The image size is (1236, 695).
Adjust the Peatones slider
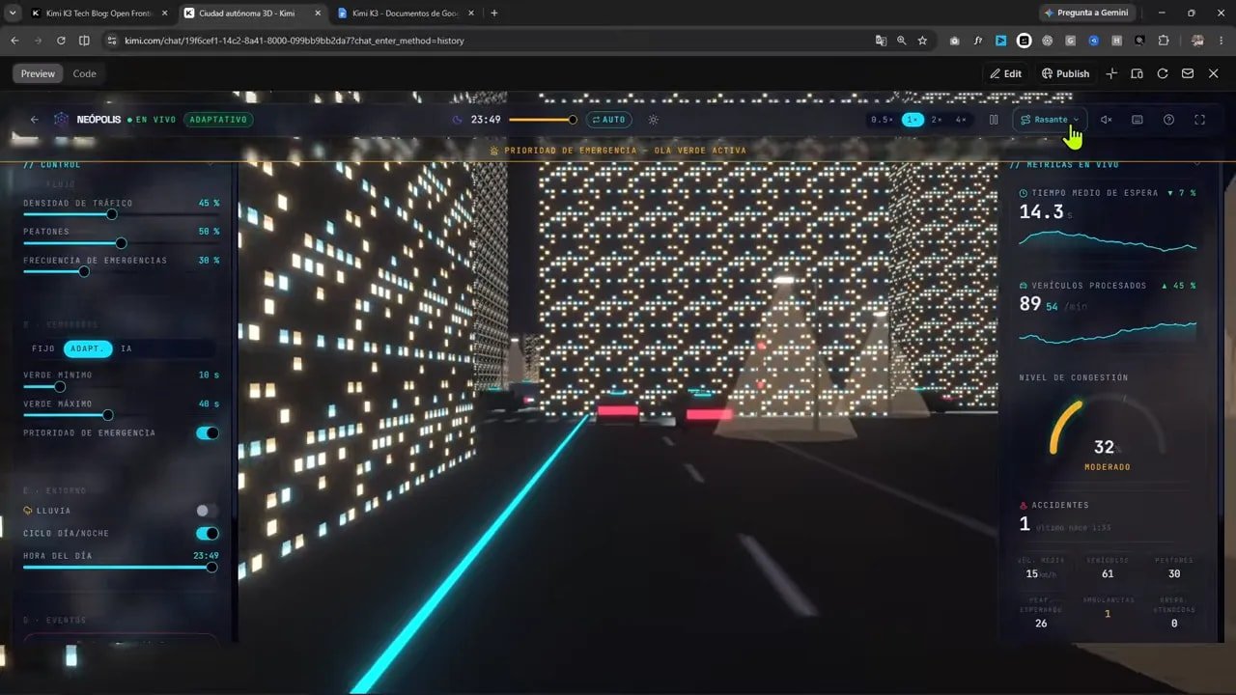(x=121, y=243)
